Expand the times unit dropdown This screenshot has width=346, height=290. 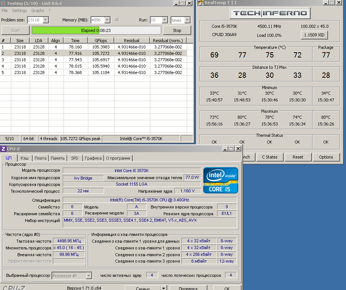point(187,20)
